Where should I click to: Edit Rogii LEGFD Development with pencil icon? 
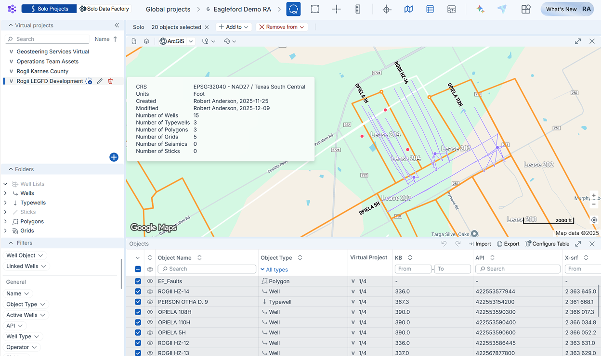click(x=100, y=81)
